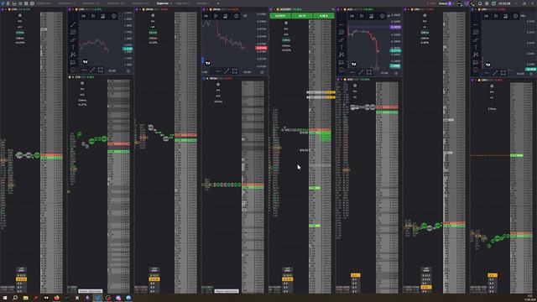Expand the header arrow of leftmost order book
The height and width of the screenshot is (302, 537).
[6, 9]
